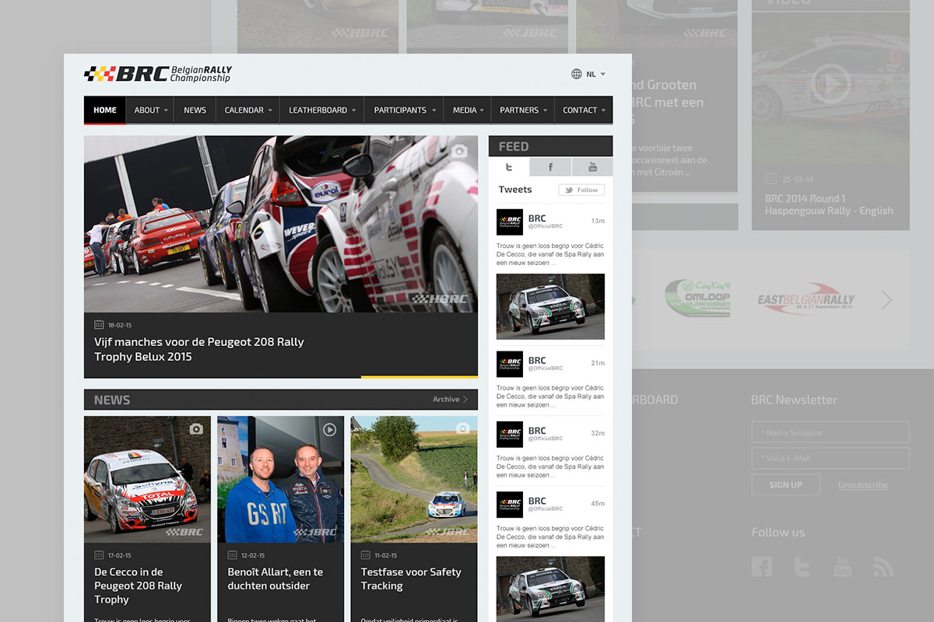
Task: Open the De Cecco news card thumbnail
Action: tap(147, 479)
